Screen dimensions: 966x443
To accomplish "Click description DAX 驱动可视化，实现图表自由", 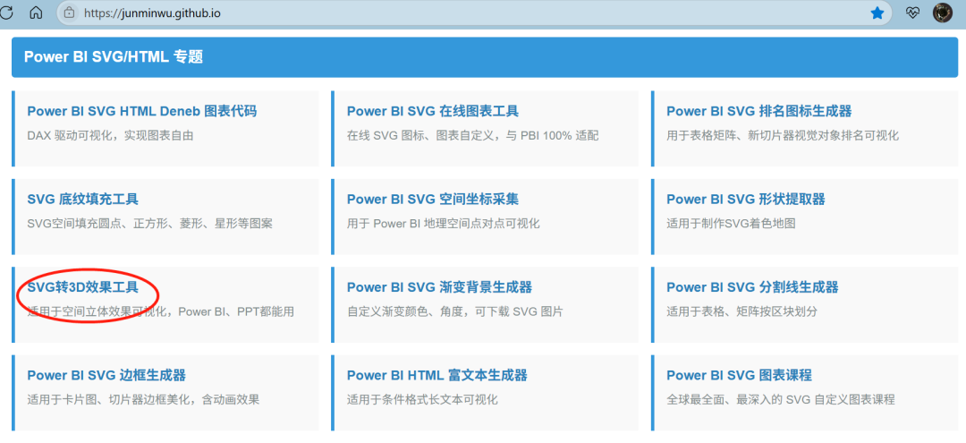I will (x=110, y=135).
